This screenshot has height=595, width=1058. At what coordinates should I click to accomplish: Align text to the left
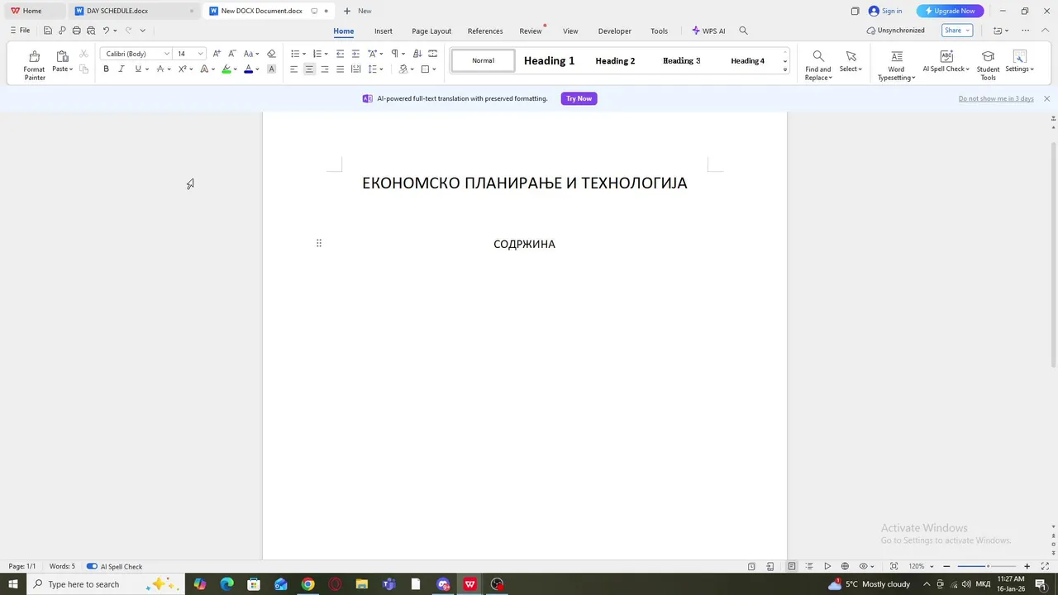pos(293,69)
